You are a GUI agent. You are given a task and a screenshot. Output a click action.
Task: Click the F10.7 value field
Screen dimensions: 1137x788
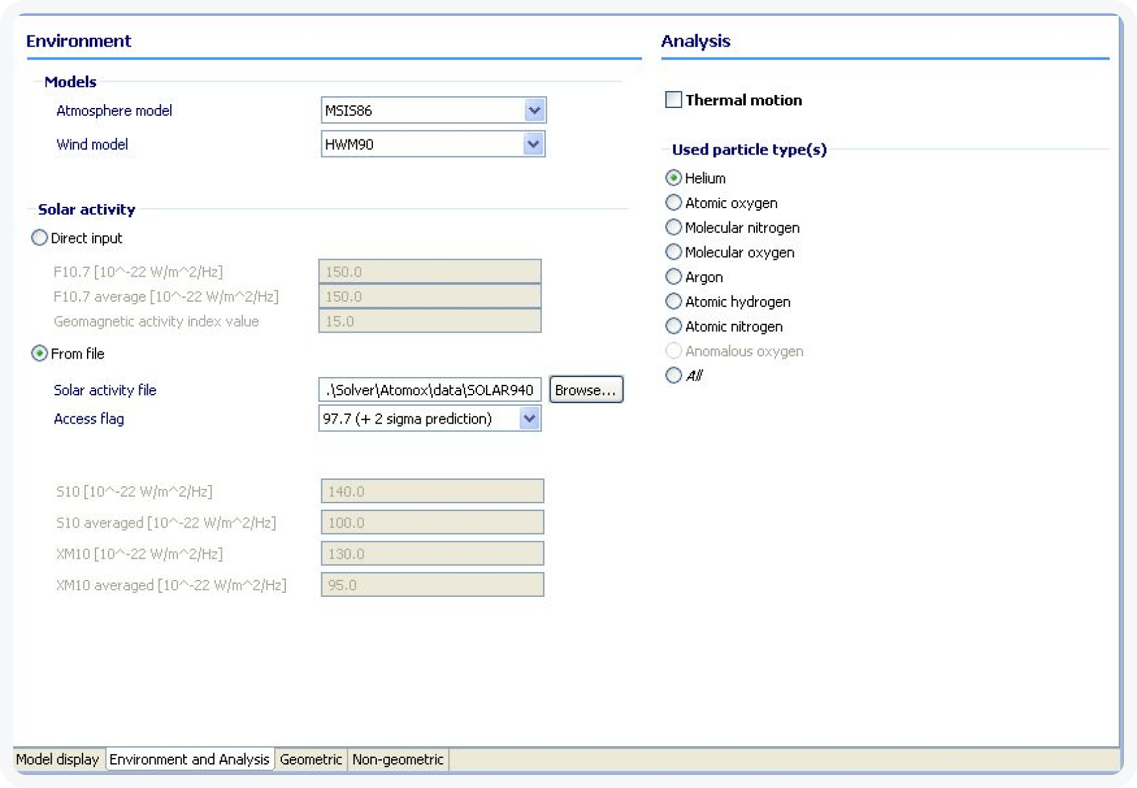[430, 272]
